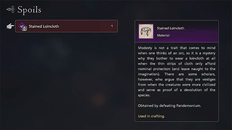Click the pointing hand cursor icon
This screenshot has width=232, height=130.
(x=10, y=26)
